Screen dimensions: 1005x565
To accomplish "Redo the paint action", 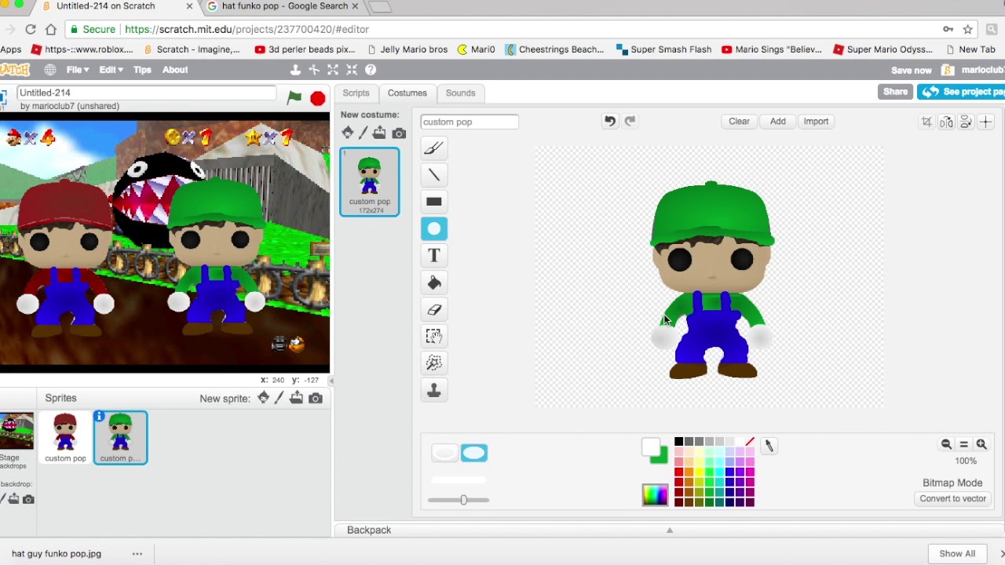I will (630, 121).
